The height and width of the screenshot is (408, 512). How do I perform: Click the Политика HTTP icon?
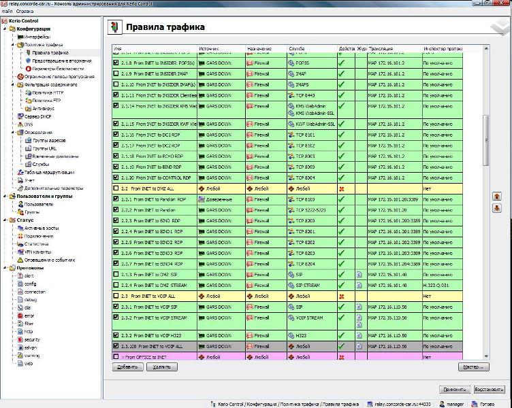(29, 92)
